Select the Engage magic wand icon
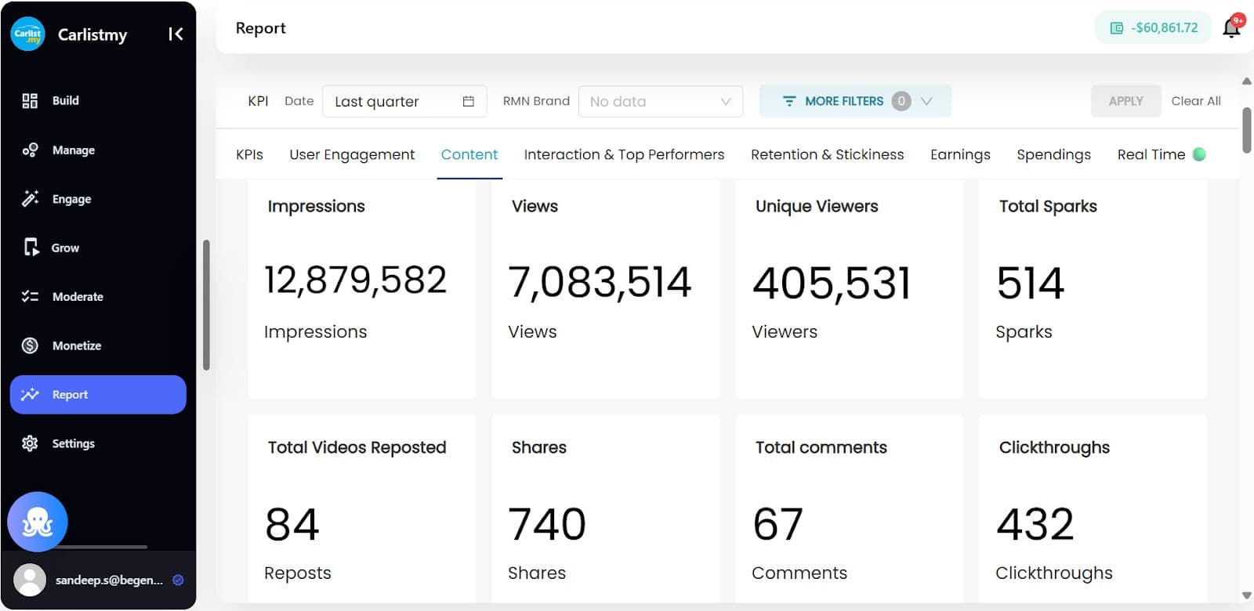Screen dimensions: 1254x611 [x=30, y=198]
